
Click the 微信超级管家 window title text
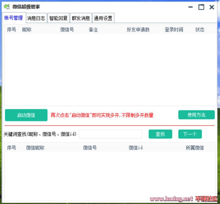click(x=26, y=7)
